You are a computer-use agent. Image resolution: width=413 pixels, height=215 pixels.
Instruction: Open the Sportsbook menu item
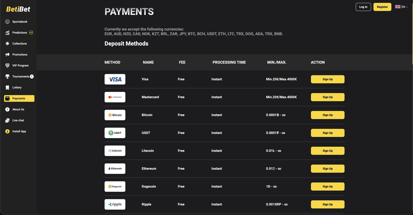[19, 22]
